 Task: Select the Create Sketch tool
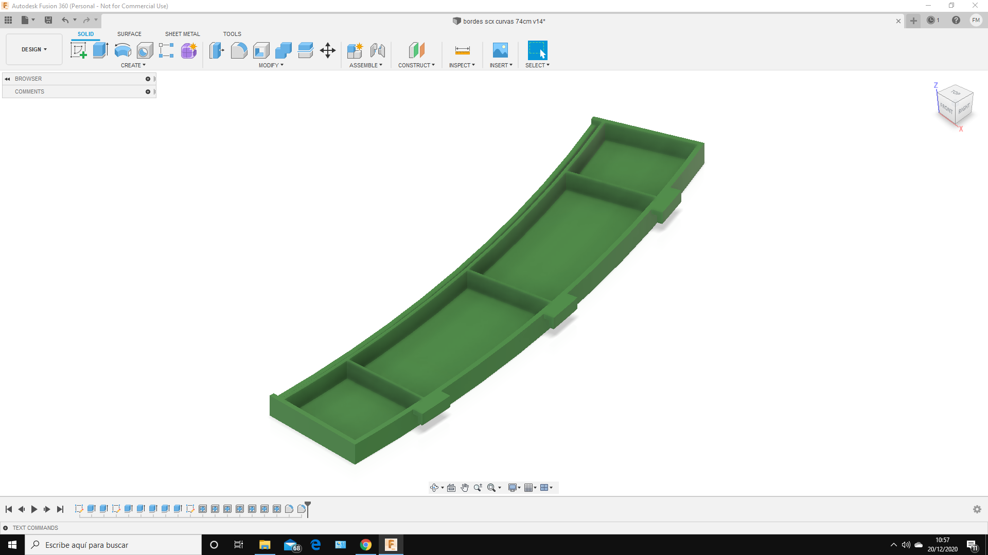(78, 50)
